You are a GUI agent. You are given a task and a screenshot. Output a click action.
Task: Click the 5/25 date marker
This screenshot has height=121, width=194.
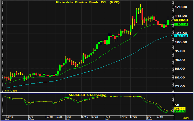coord(59,117)
